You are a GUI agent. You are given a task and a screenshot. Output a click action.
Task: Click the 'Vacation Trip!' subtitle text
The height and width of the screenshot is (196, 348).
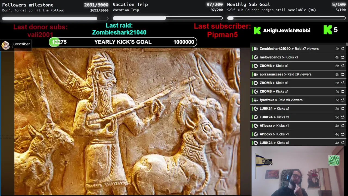127,10
